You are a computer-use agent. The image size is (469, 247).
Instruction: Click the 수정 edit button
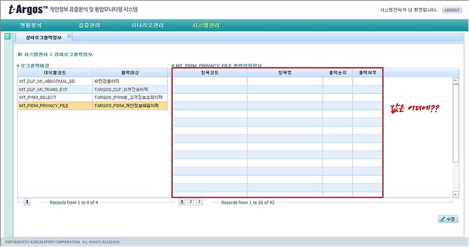point(448,219)
